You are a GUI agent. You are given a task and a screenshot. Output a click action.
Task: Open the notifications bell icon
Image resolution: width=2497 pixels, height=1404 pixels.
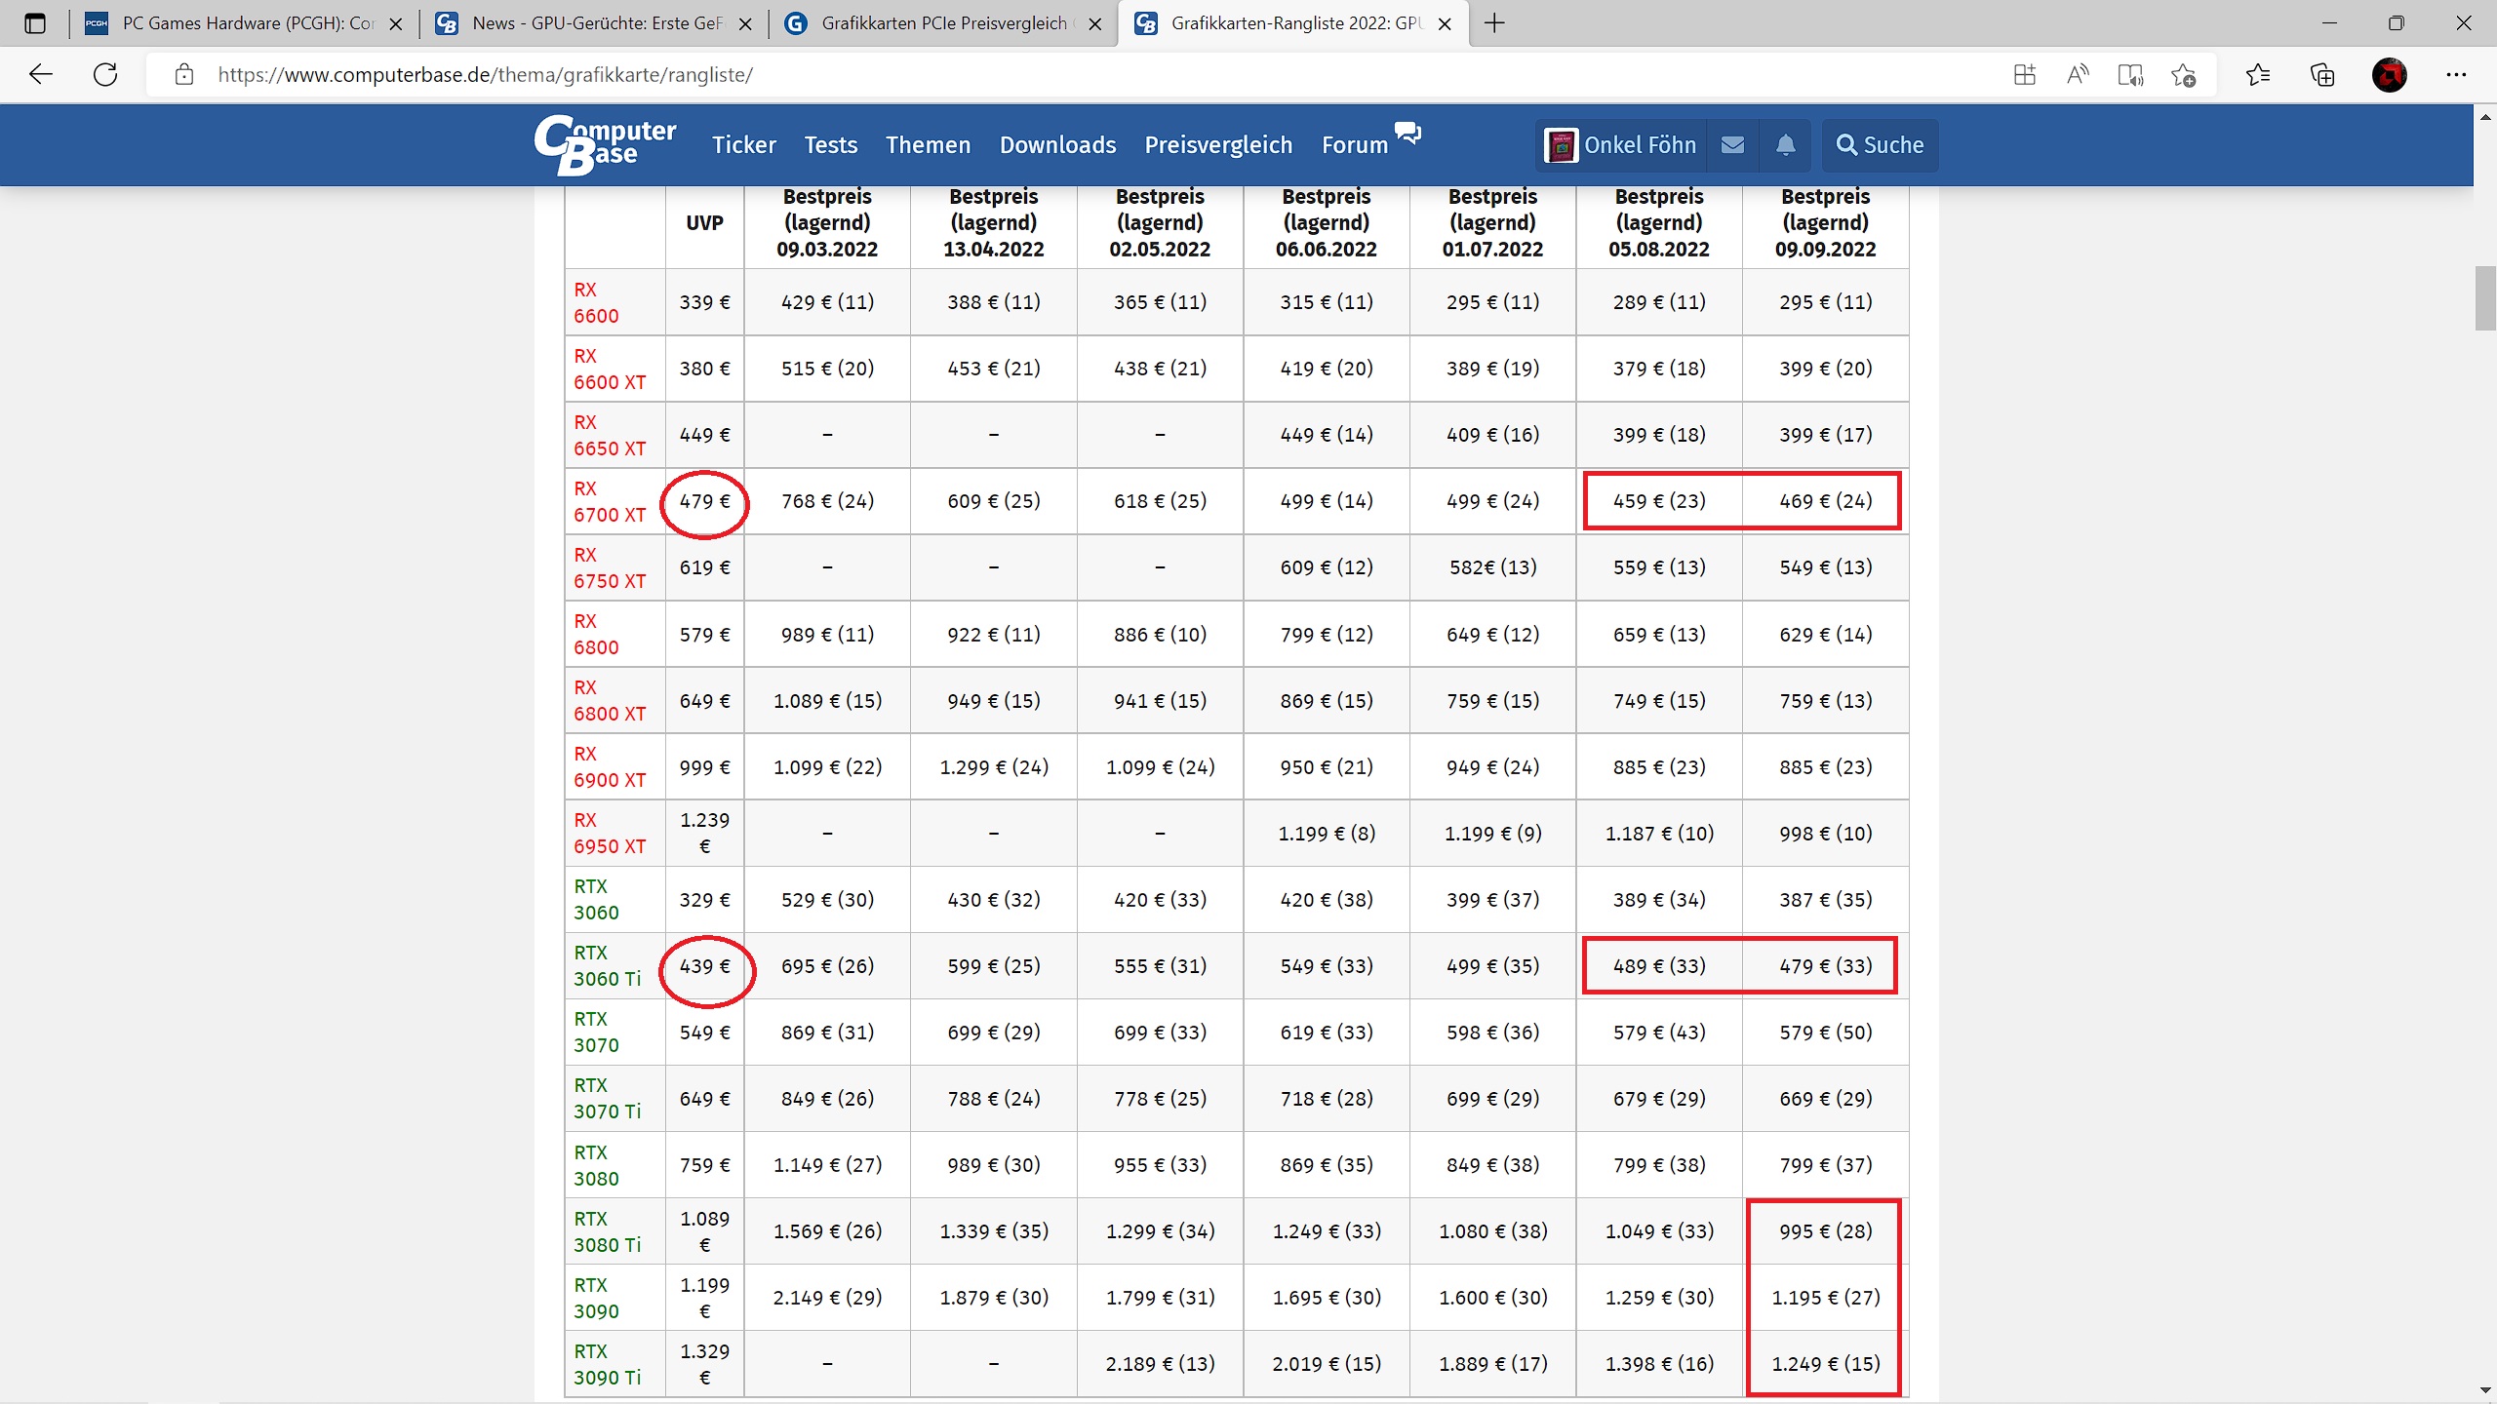tap(1785, 145)
